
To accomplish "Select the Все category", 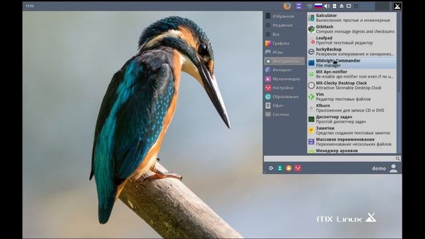I will pos(284,35).
